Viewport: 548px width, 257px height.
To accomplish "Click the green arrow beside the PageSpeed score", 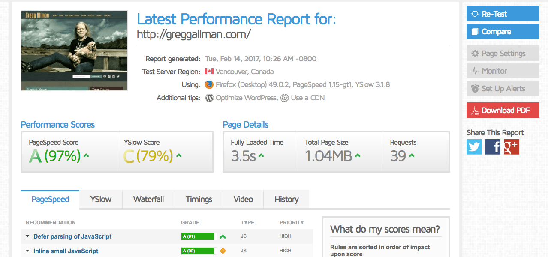I will pyautogui.click(x=86, y=156).
